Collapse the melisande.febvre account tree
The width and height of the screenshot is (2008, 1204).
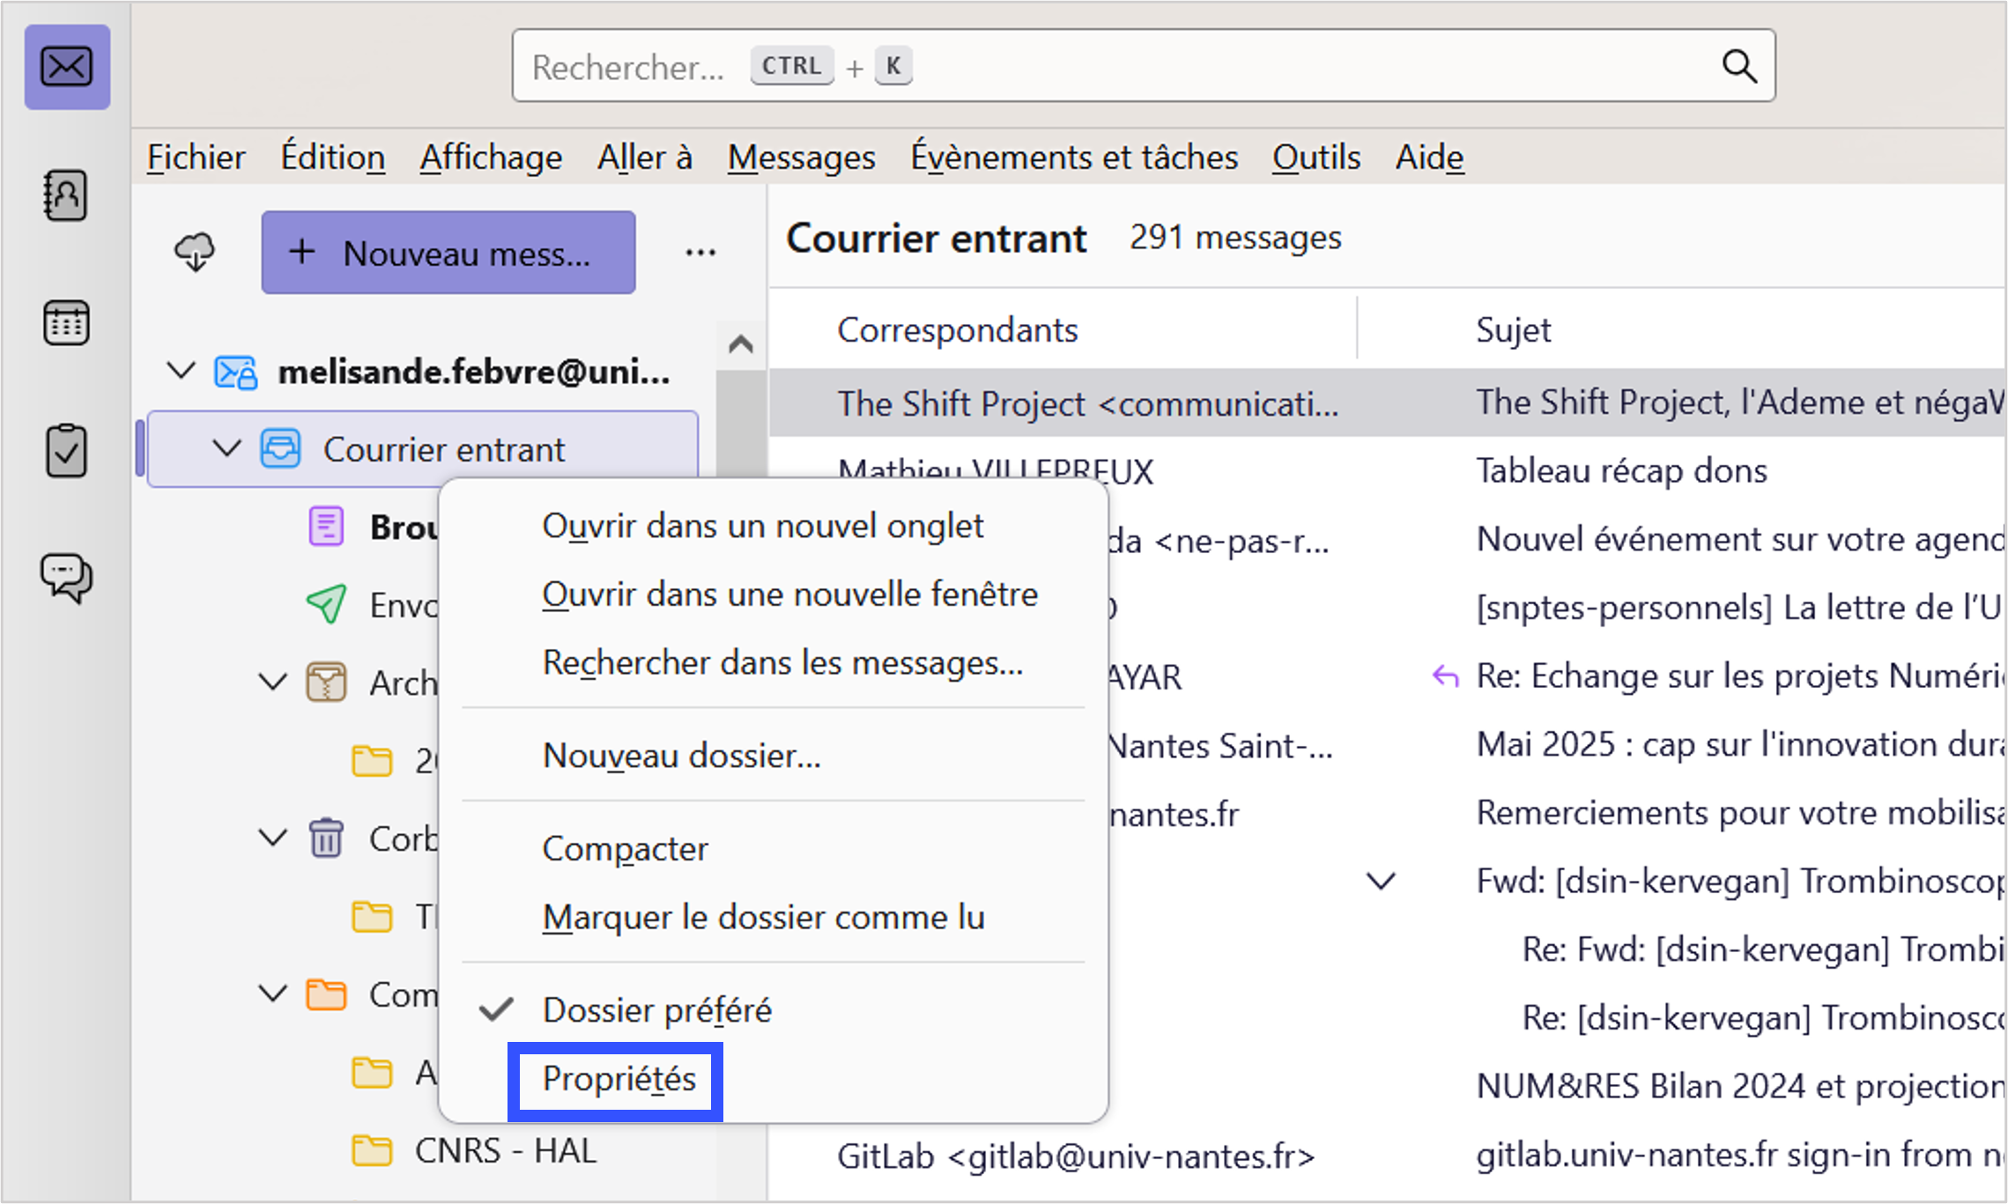click(182, 371)
